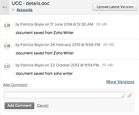139x115 pixels.
Task: Click the UCC - details.doc title
Action: (31, 3)
